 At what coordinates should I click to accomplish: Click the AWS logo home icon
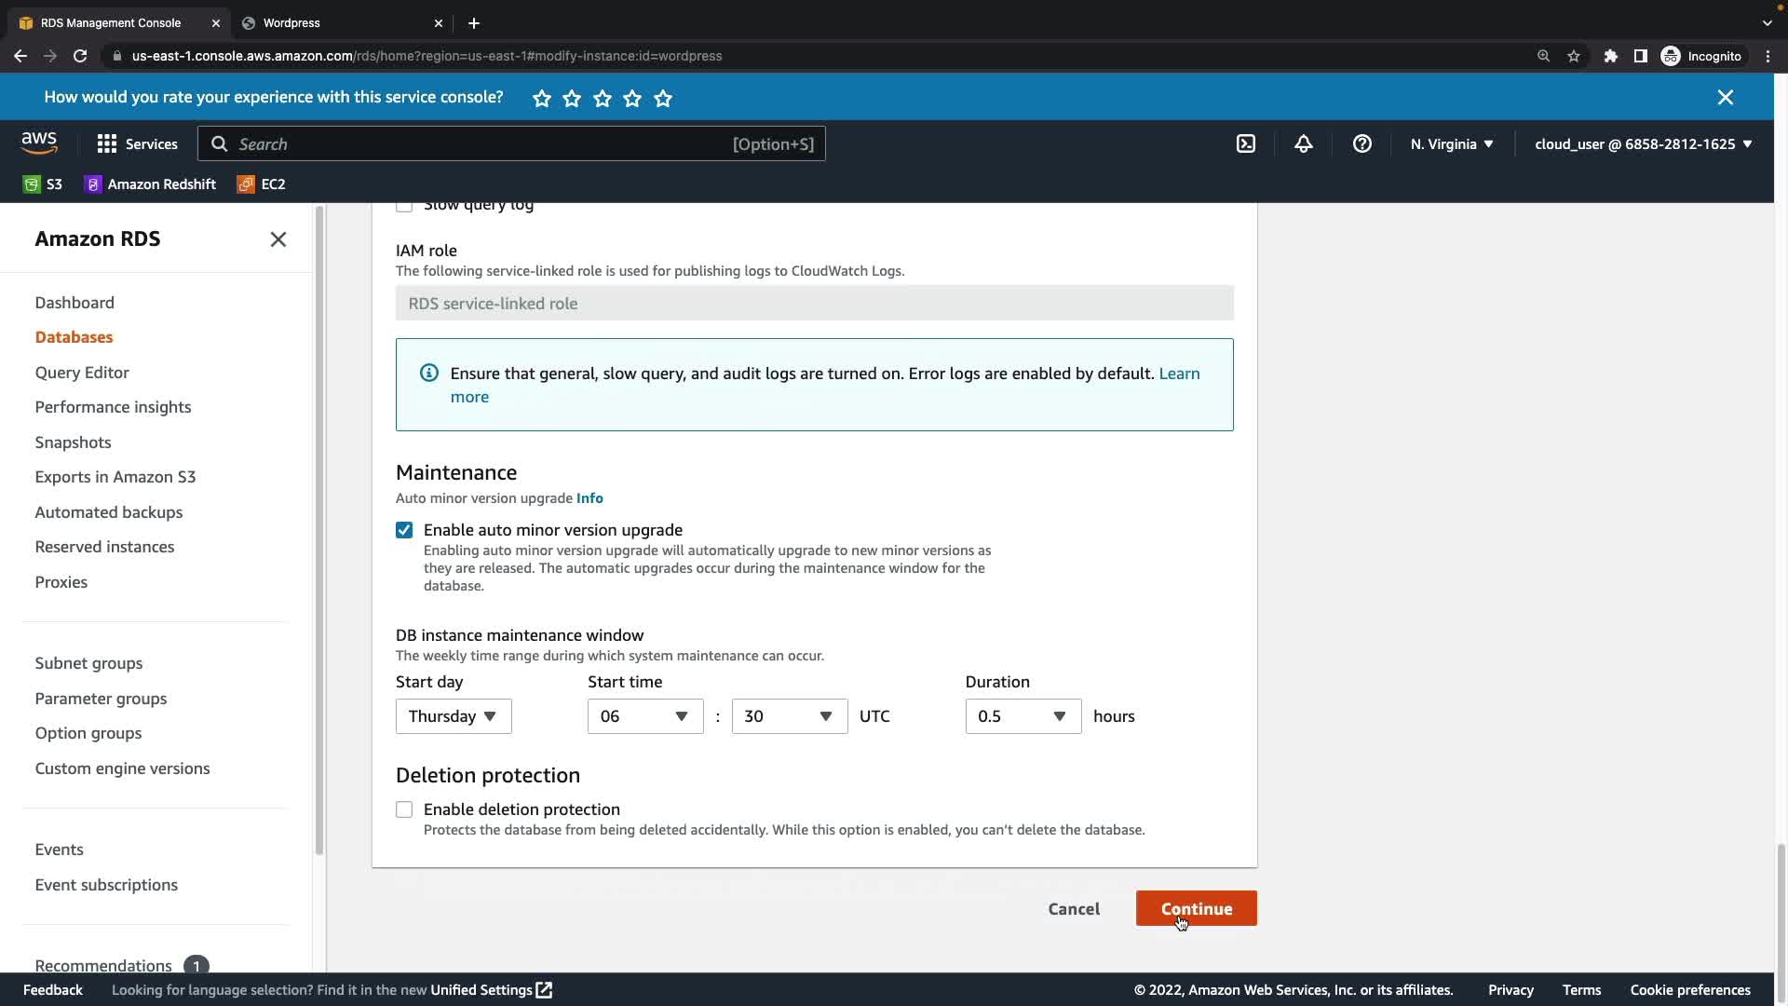coord(39,143)
